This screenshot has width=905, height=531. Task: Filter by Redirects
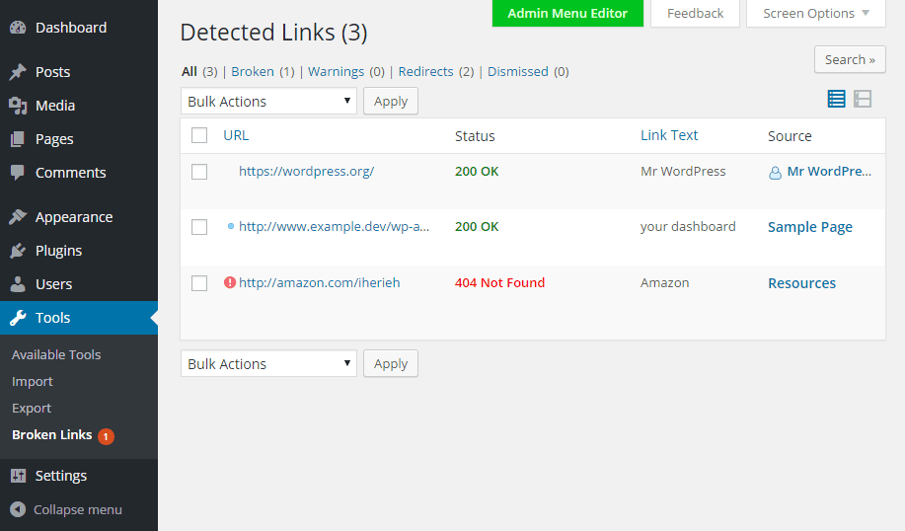[x=425, y=72]
